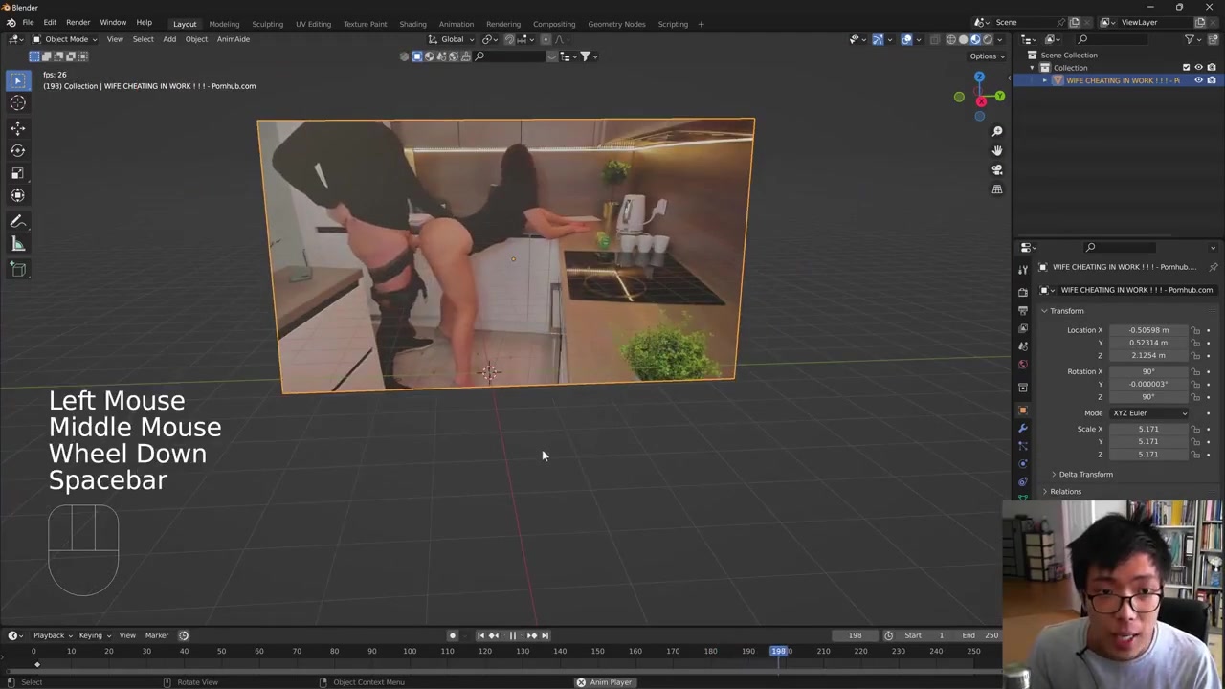This screenshot has width=1225, height=689.
Task: Click the Scale X value slider field
Action: (x=1148, y=429)
